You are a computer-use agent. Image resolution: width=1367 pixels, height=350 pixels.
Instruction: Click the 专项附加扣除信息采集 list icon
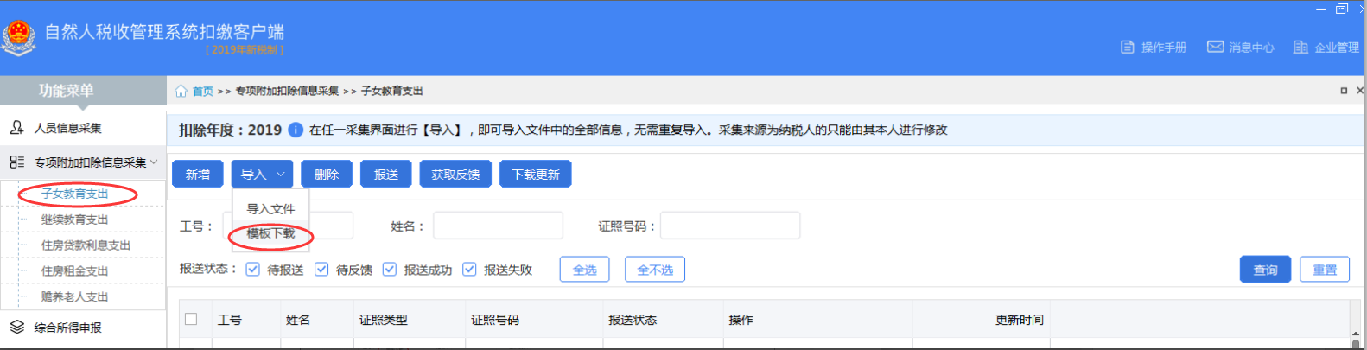(16, 162)
